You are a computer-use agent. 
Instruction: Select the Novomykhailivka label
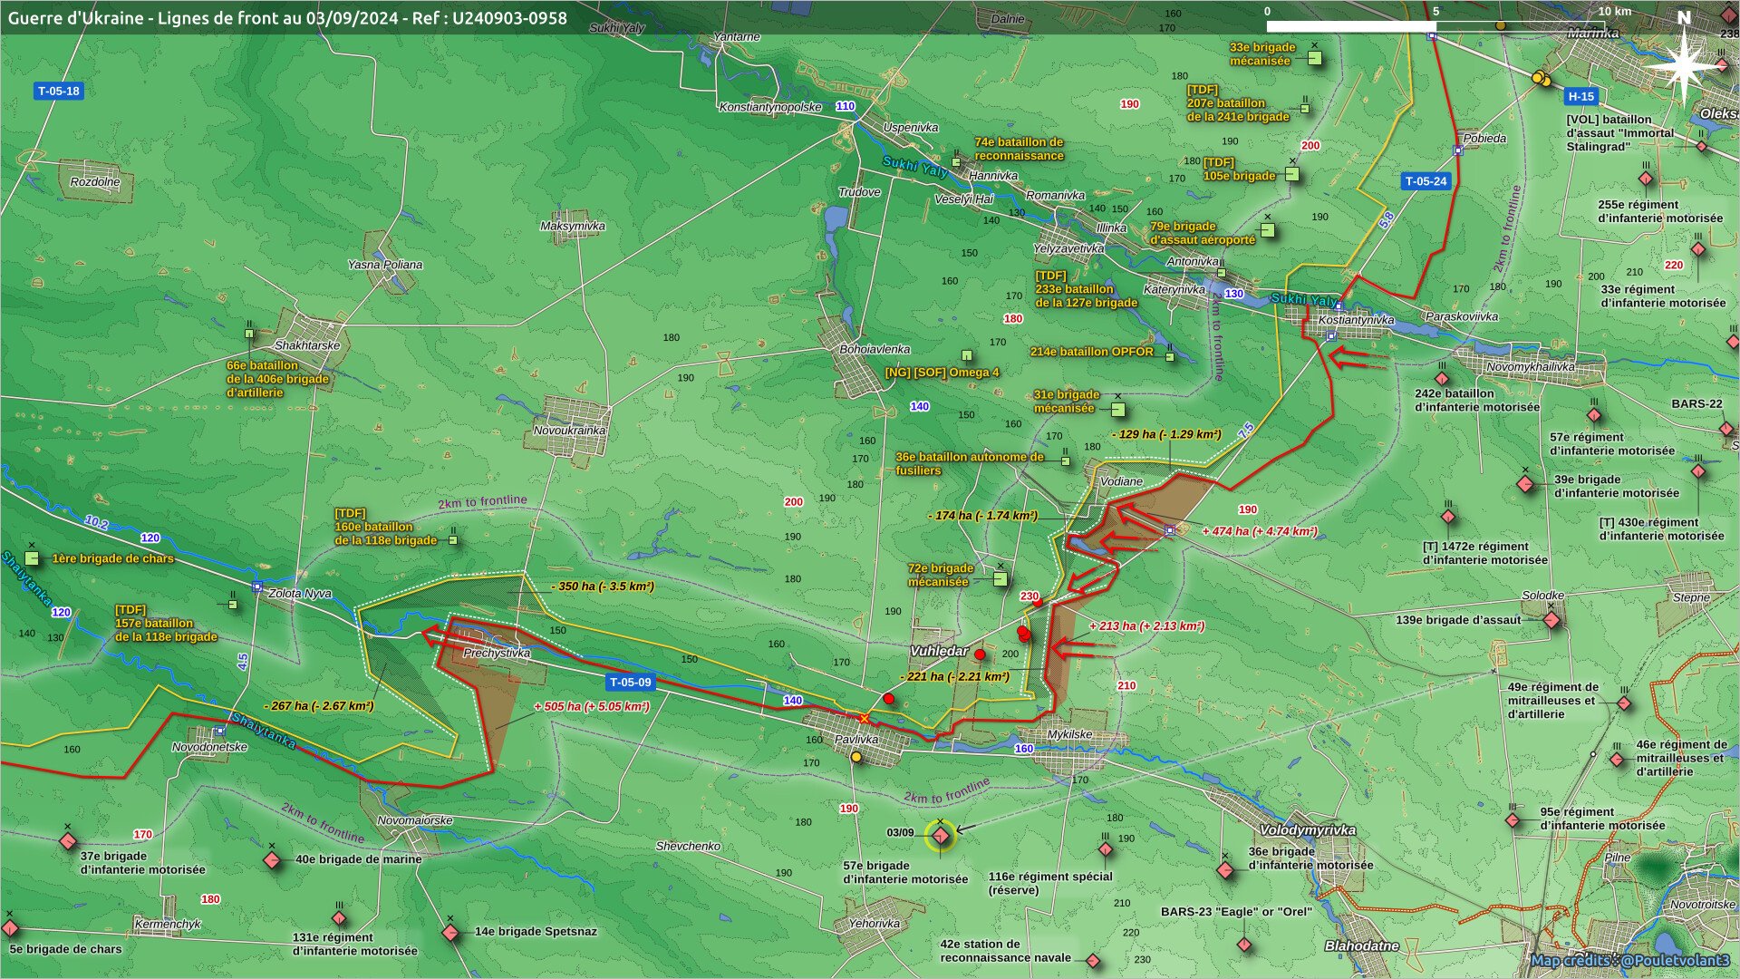coord(1531,367)
